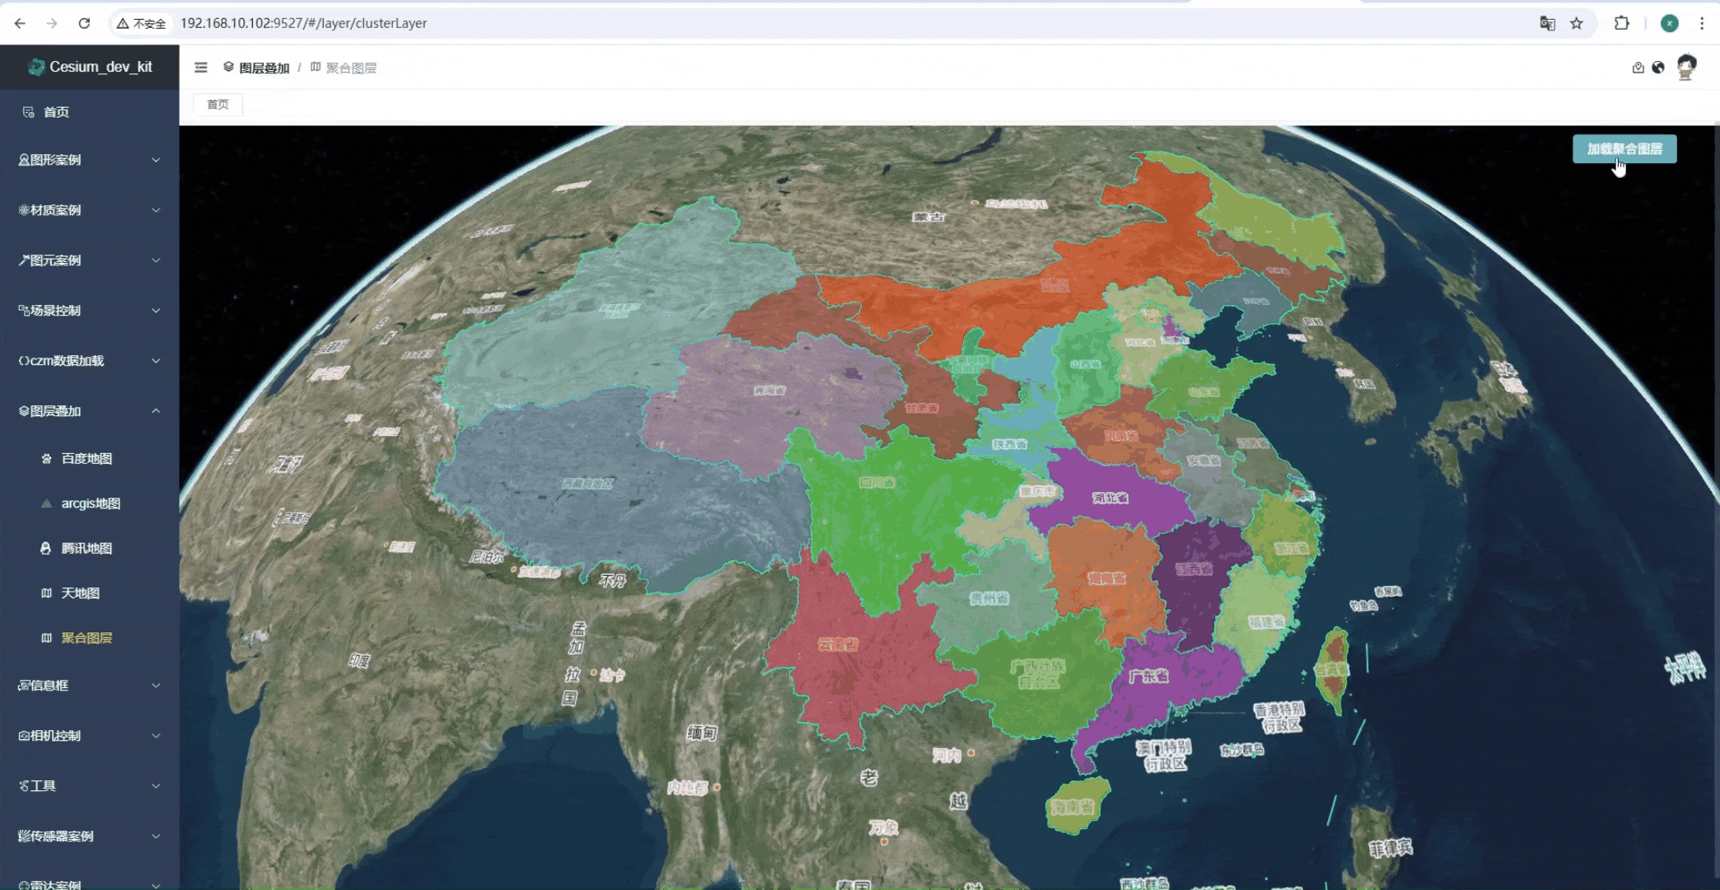Switch to the 首页 tab
This screenshot has width=1720, height=890.
(217, 105)
